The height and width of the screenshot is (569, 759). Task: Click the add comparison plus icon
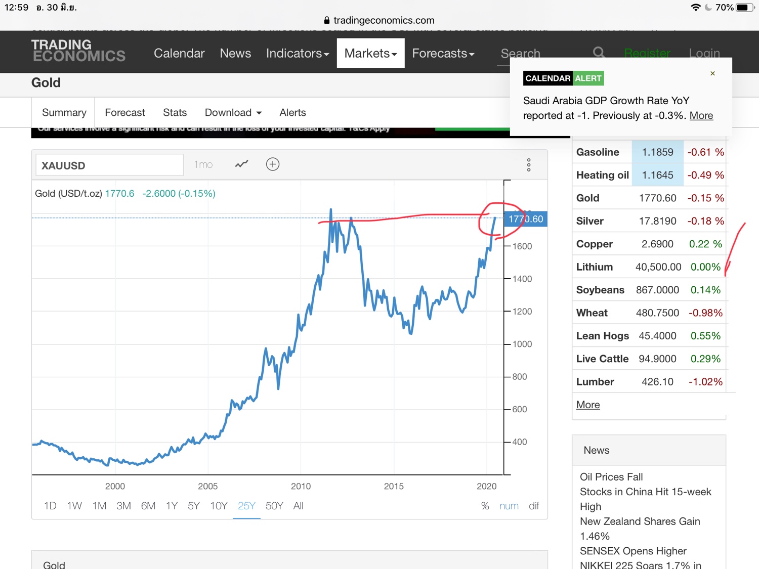(273, 164)
